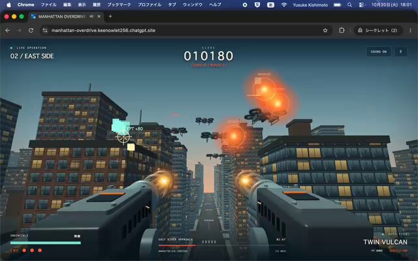Open the ブックマーク menu
Viewport: 418px width, 261px height.
[x=119, y=5]
